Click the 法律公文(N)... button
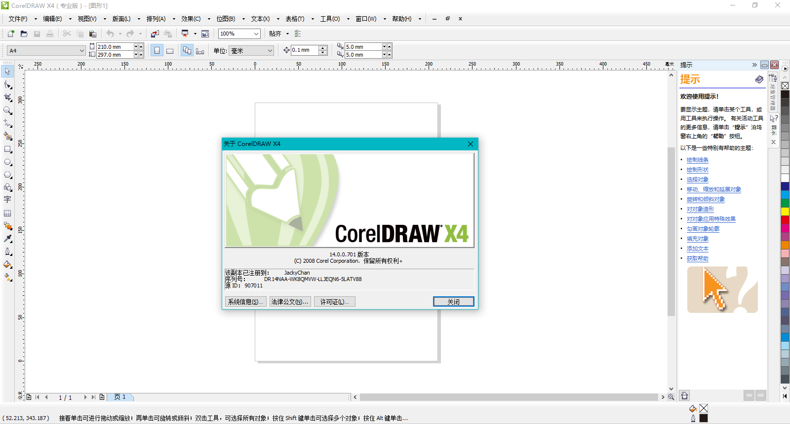790x424 pixels. (x=290, y=302)
